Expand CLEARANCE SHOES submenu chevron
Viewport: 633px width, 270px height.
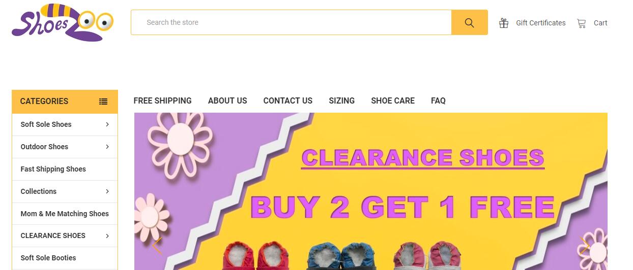click(x=107, y=235)
